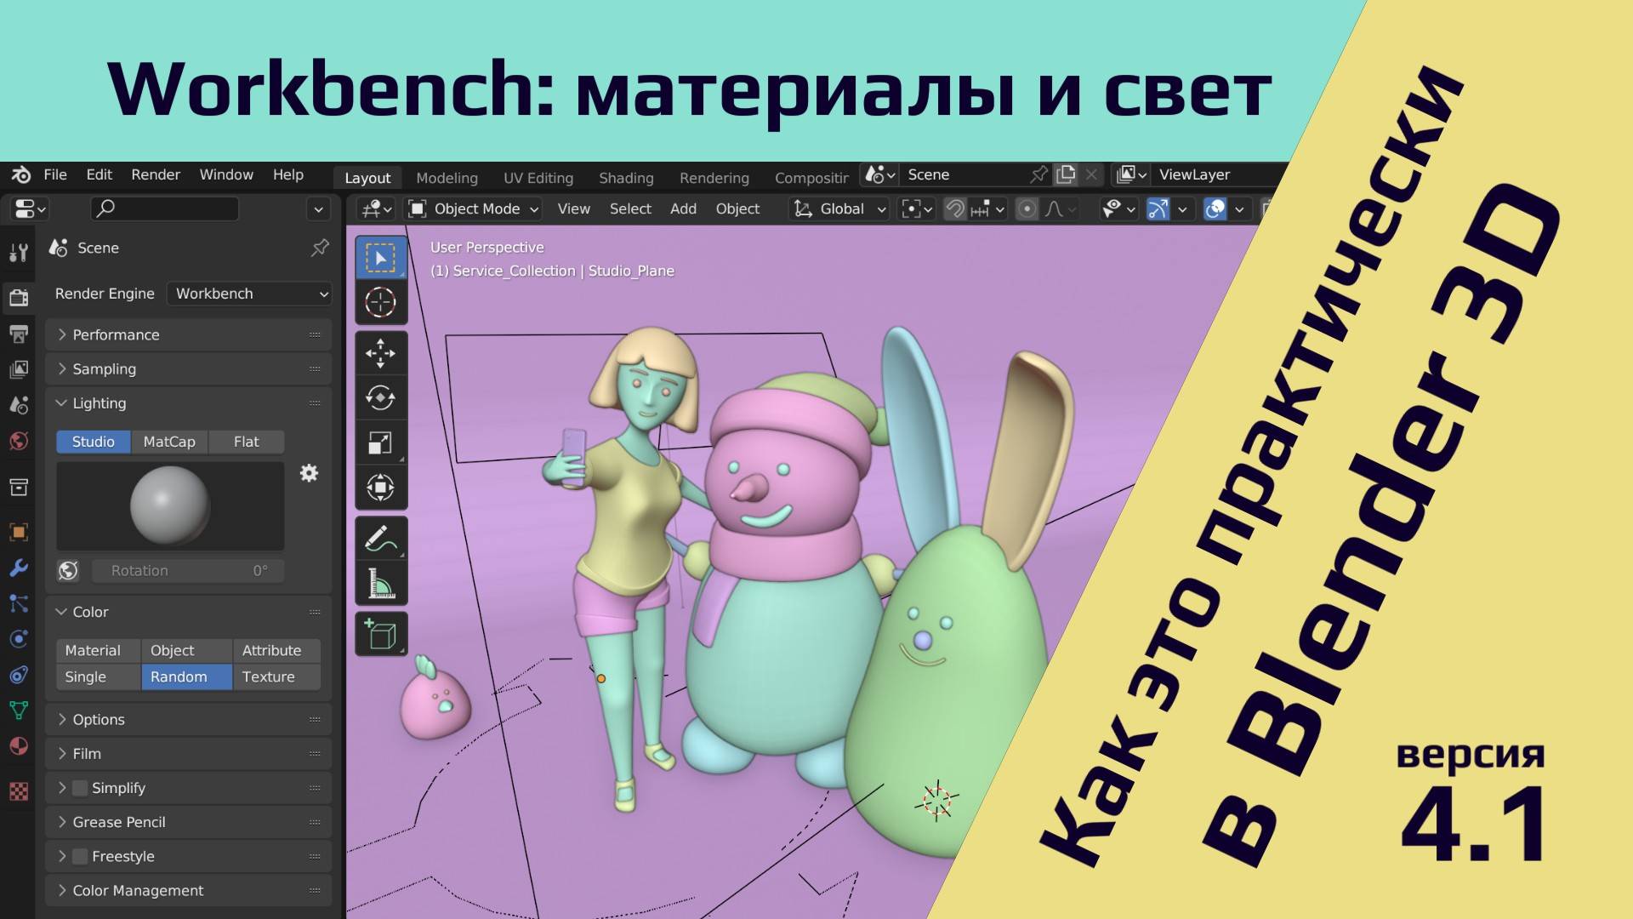Viewport: 1633px width, 919px height.
Task: Activate the Measure tool
Action: point(381,583)
